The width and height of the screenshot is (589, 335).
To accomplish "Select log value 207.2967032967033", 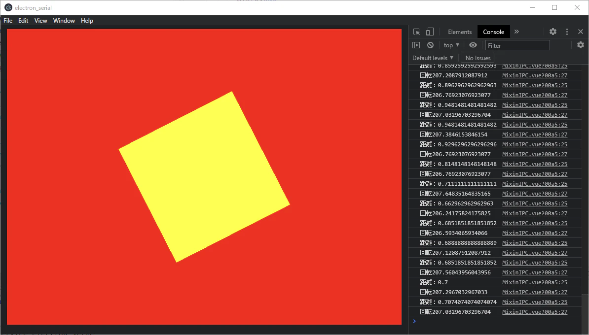I will click(x=460, y=292).
